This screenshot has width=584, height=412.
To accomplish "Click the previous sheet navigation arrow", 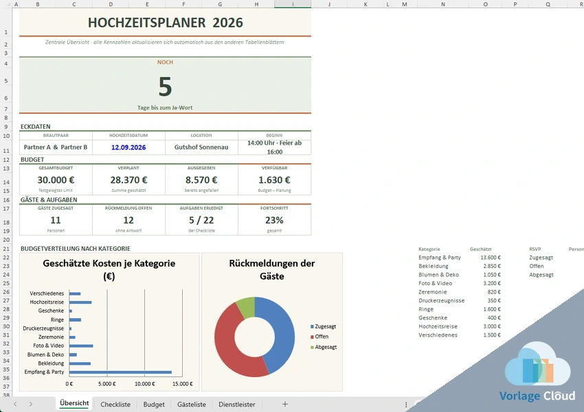I will [15, 404].
